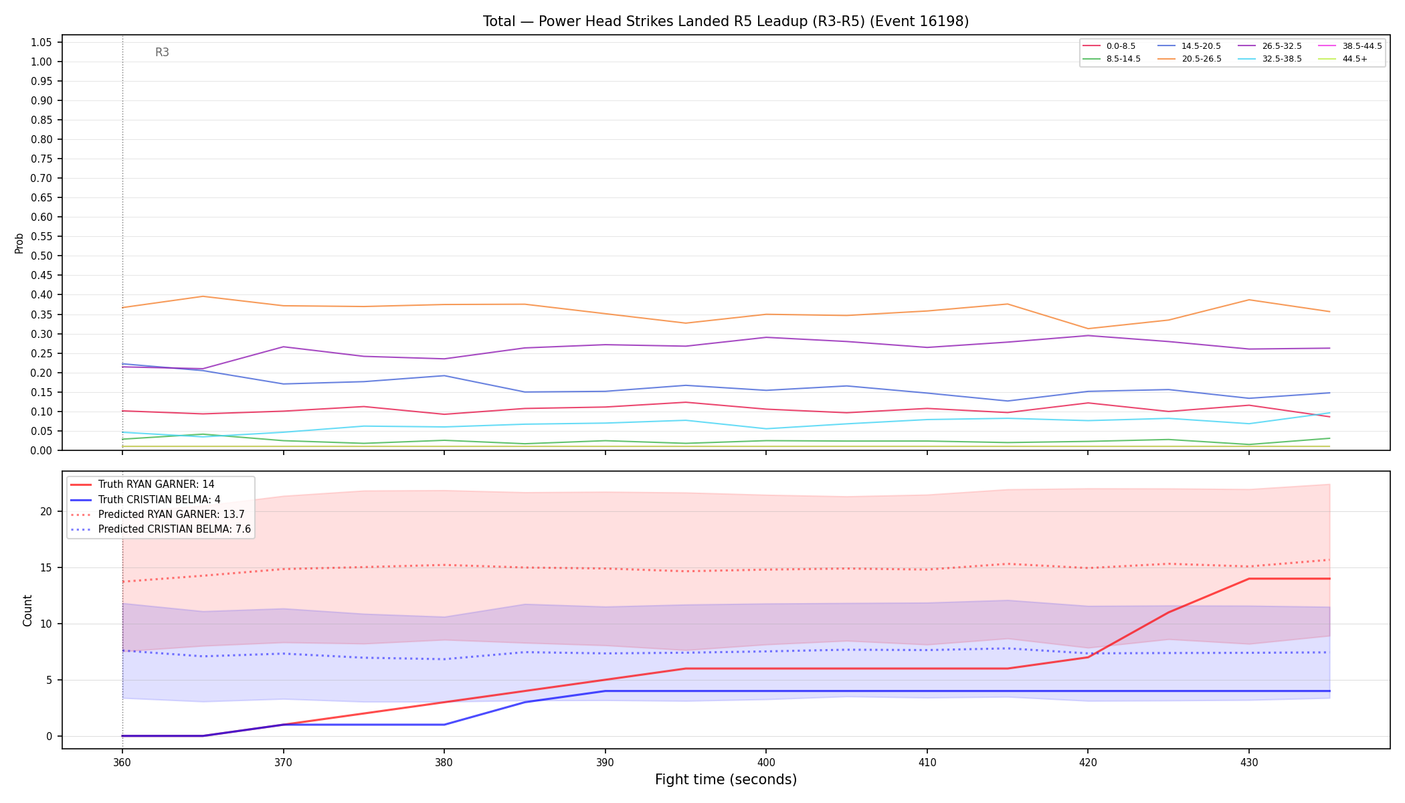Screen dimensions: 1405x803
Task: Click the orange line swatch in top legend
Action: [1167, 59]
